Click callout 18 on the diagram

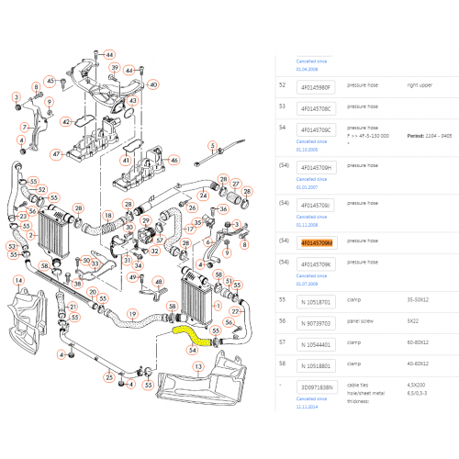pos(108,216)
